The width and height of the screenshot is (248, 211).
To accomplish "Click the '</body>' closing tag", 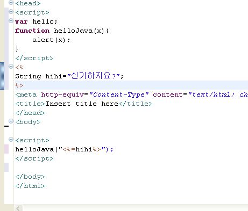I will 30,177.
